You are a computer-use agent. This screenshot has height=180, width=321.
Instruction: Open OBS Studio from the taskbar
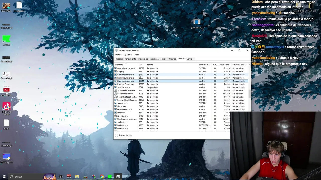coord(60,177)
